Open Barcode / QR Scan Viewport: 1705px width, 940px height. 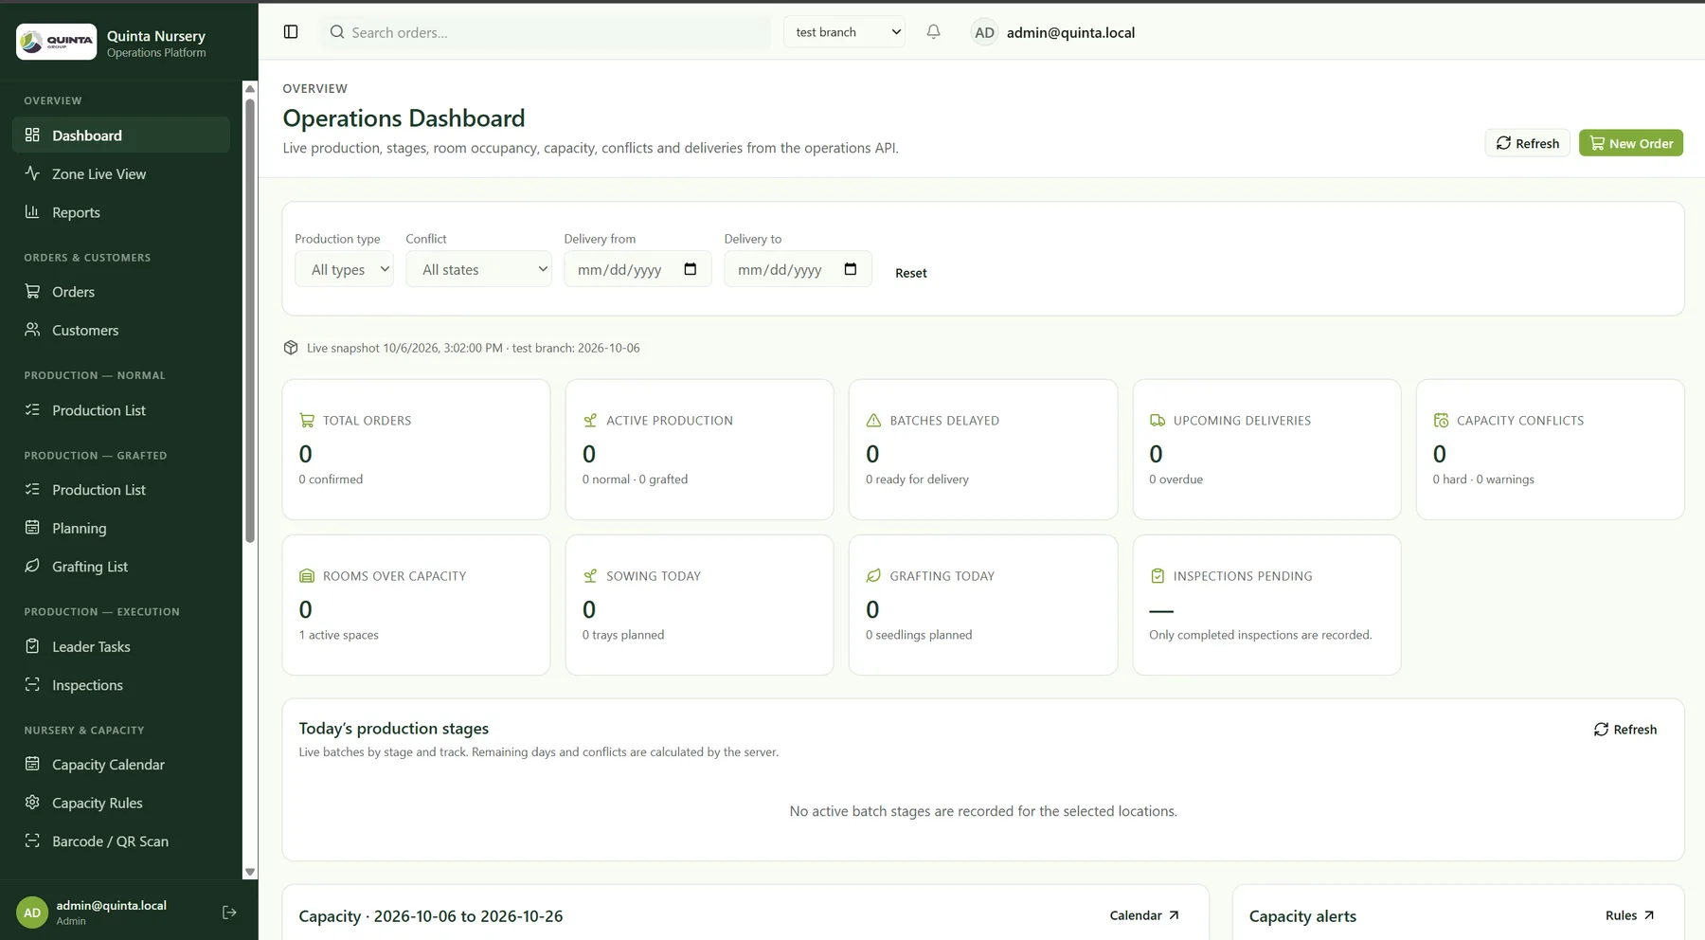(x=121, y=841)
